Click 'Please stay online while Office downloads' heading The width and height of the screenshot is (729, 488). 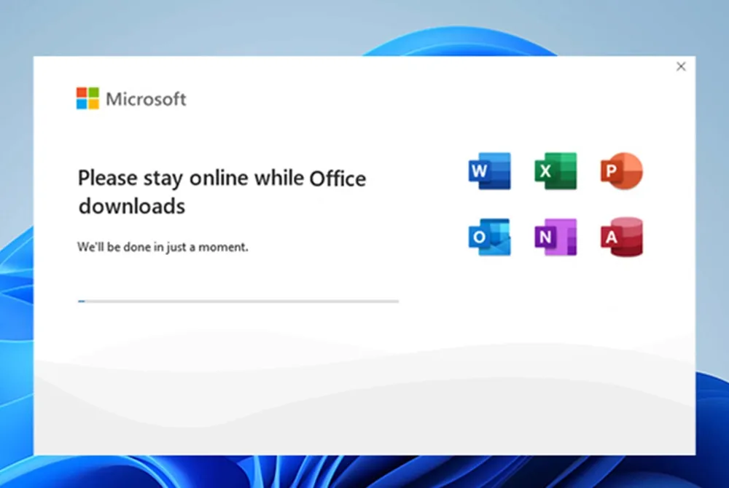tap(222, 192)
